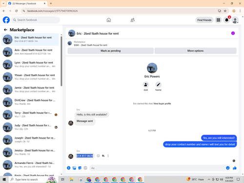Click 'Yes, are you still interested?' message bubble
This screenshot has height=183, width=244.
[x=219, y=138]
